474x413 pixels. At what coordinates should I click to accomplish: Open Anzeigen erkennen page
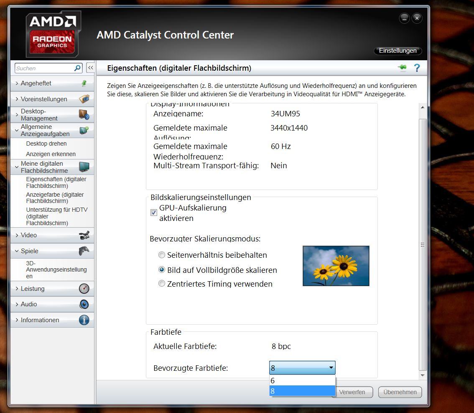(51, 154)
